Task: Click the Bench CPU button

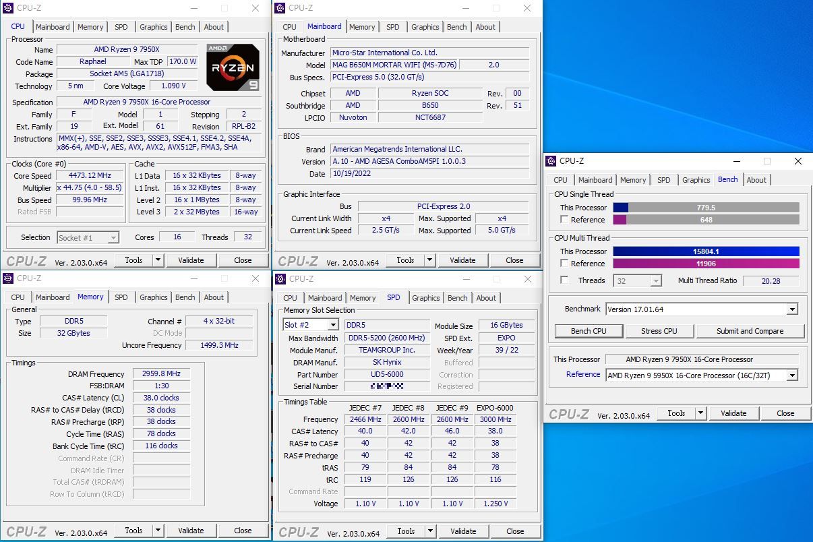Action: [589, 331]
